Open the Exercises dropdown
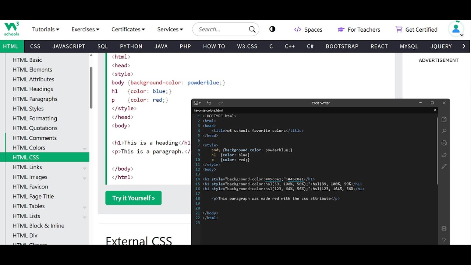 [x=85, y=29]
